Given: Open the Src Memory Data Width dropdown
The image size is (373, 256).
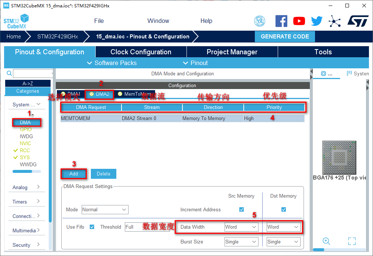Looking at the screenshot, I should (x=241, y=227).
